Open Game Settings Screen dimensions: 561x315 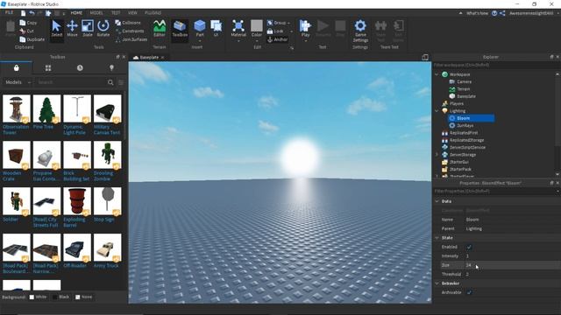[360, 31]
